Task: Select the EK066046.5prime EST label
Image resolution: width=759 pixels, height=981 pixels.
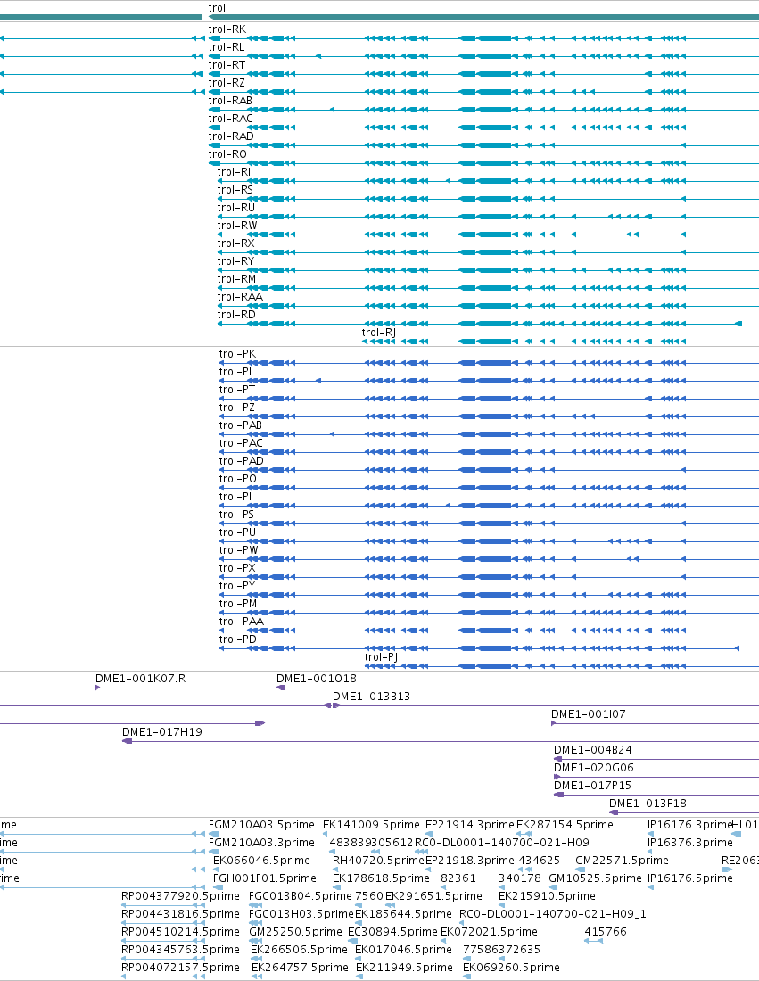Action: (x=261, y=861)
